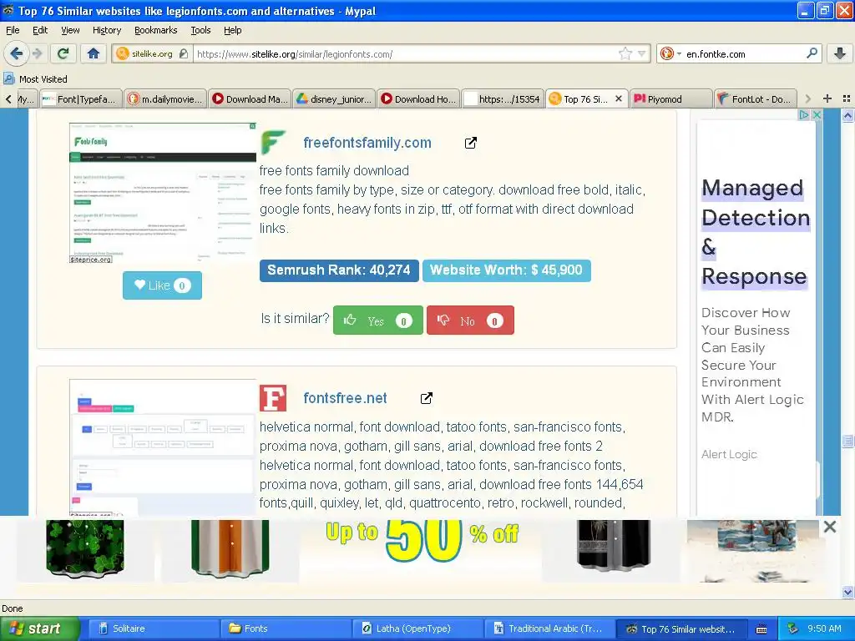Click the en.fontke.com search field
Screen dimensions: 855x641
coord(744,54)
